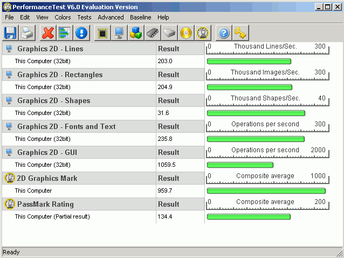Click monitor icon beside Graphics 2D - Fonts and Text

pos(9,126)
